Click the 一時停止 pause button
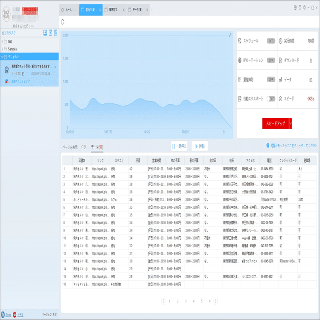Screen dimensions: 320x320 point(179,146)
